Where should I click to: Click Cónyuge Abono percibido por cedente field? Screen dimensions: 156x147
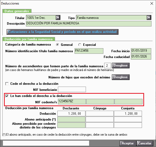100,125
